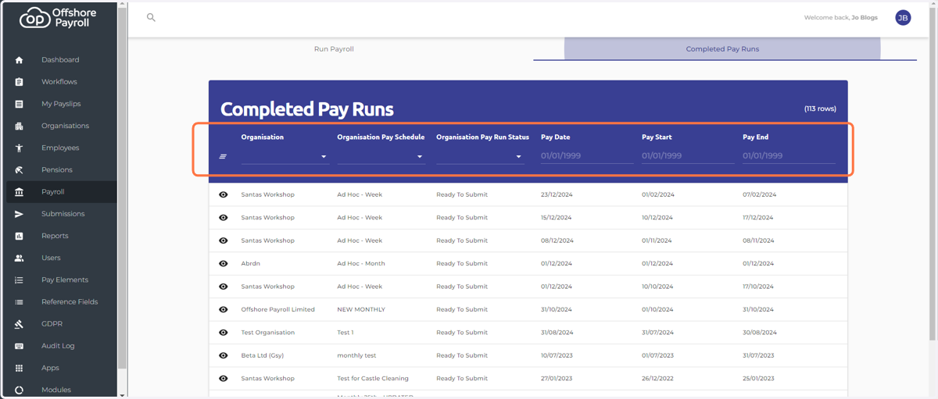
Task: Open the Audit Log sidebar link
Action: tap(58, 346)
